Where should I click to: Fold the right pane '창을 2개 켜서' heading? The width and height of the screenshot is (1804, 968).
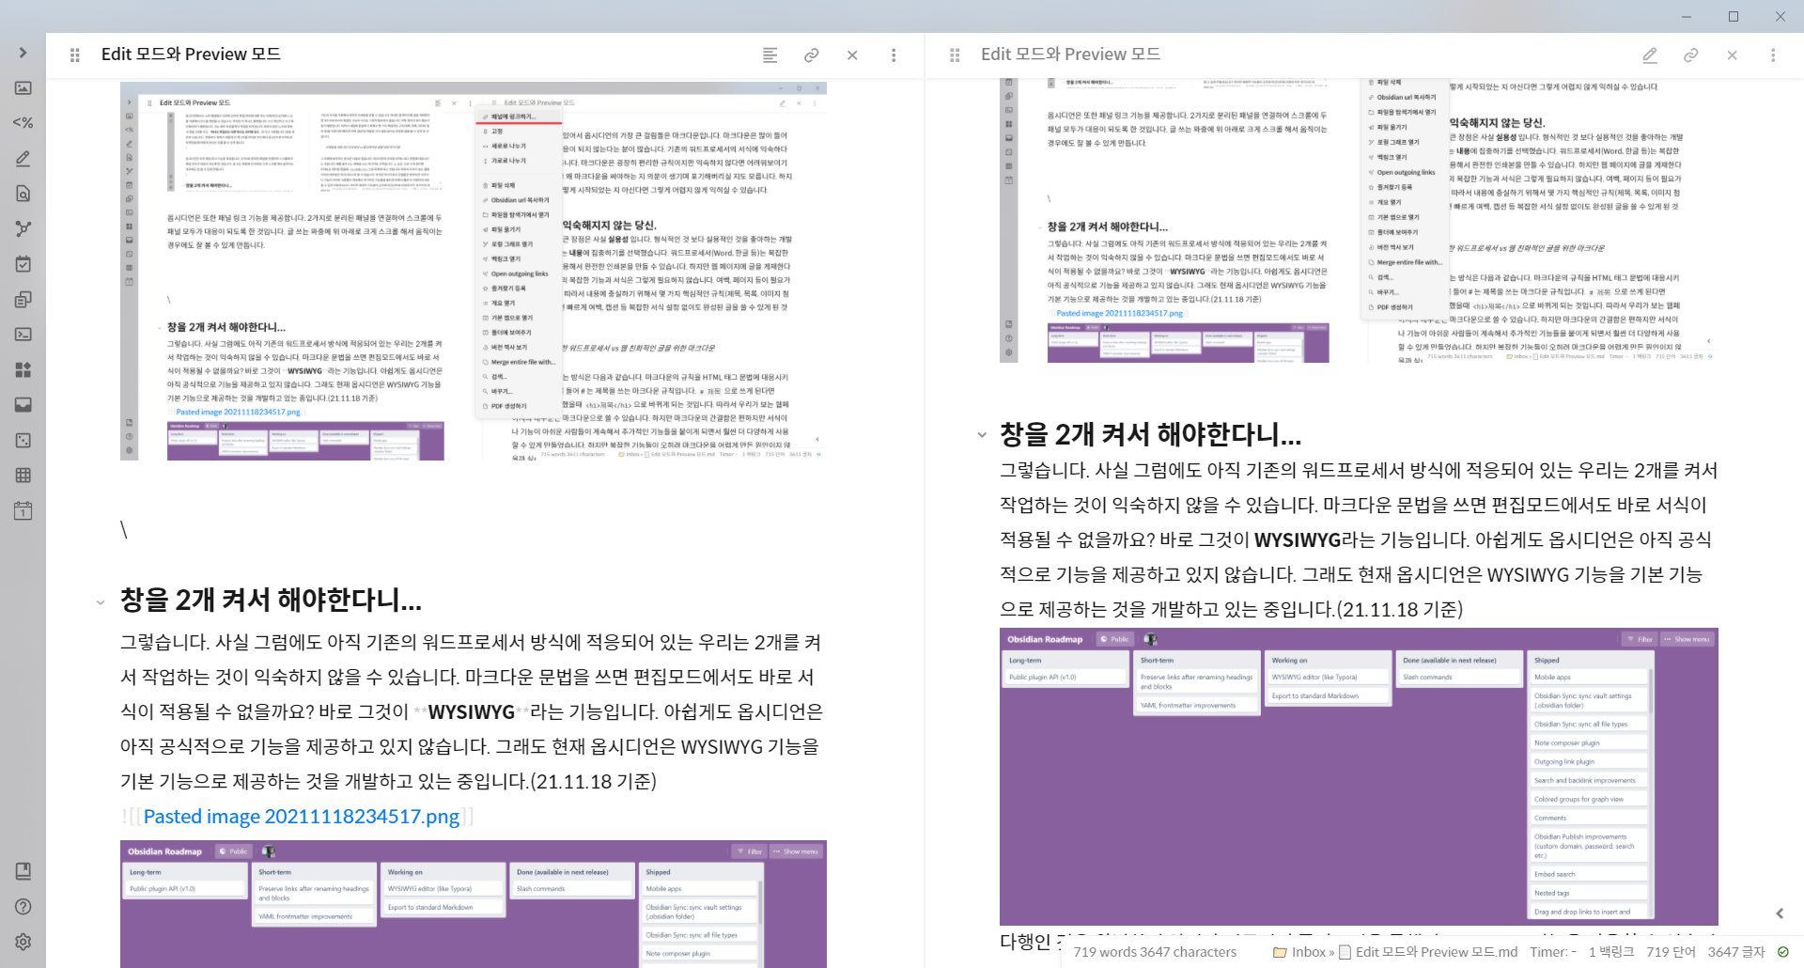982,435
